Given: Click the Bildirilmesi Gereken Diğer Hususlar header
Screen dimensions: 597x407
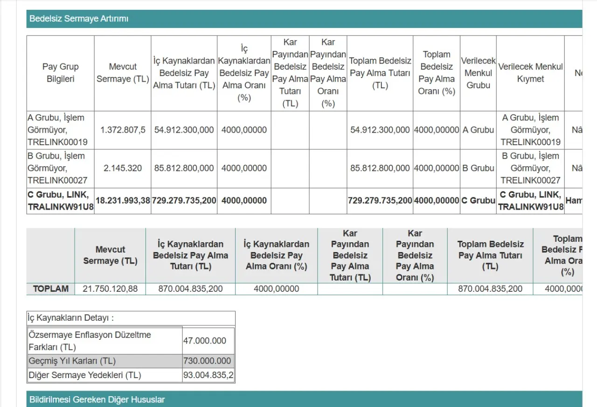Looking at the screenshot, I should [x=97, y=400].
